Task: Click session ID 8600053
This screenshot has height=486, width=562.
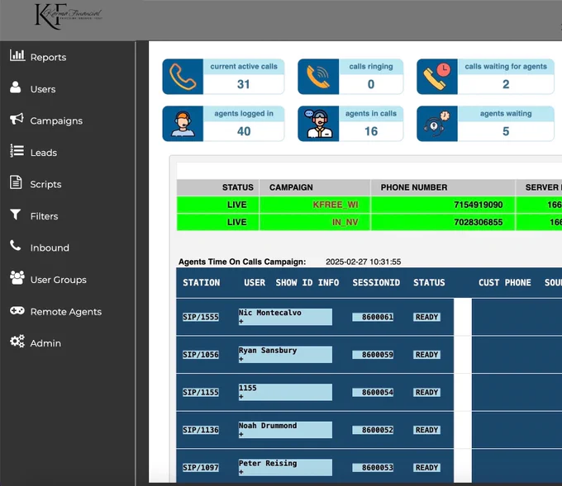Action: (373, 467)
